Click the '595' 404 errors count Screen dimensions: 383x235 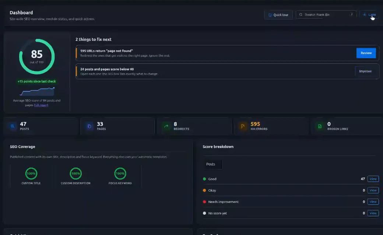tap(255, 124)
